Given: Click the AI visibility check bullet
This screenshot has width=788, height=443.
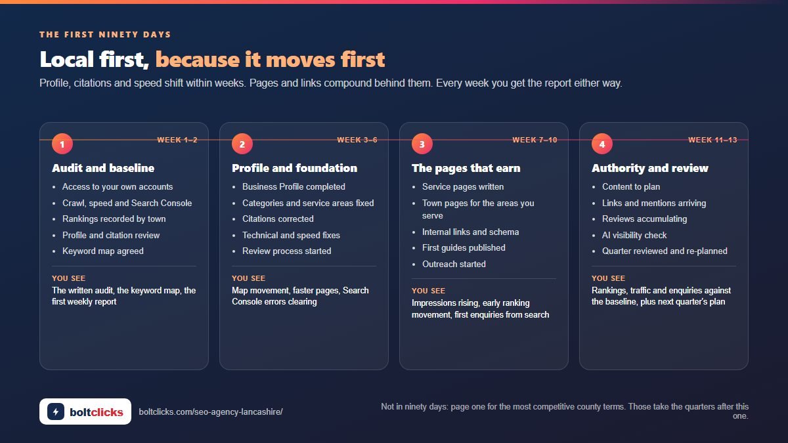Looking at the screenshot, I should click(x=634, y=235).
